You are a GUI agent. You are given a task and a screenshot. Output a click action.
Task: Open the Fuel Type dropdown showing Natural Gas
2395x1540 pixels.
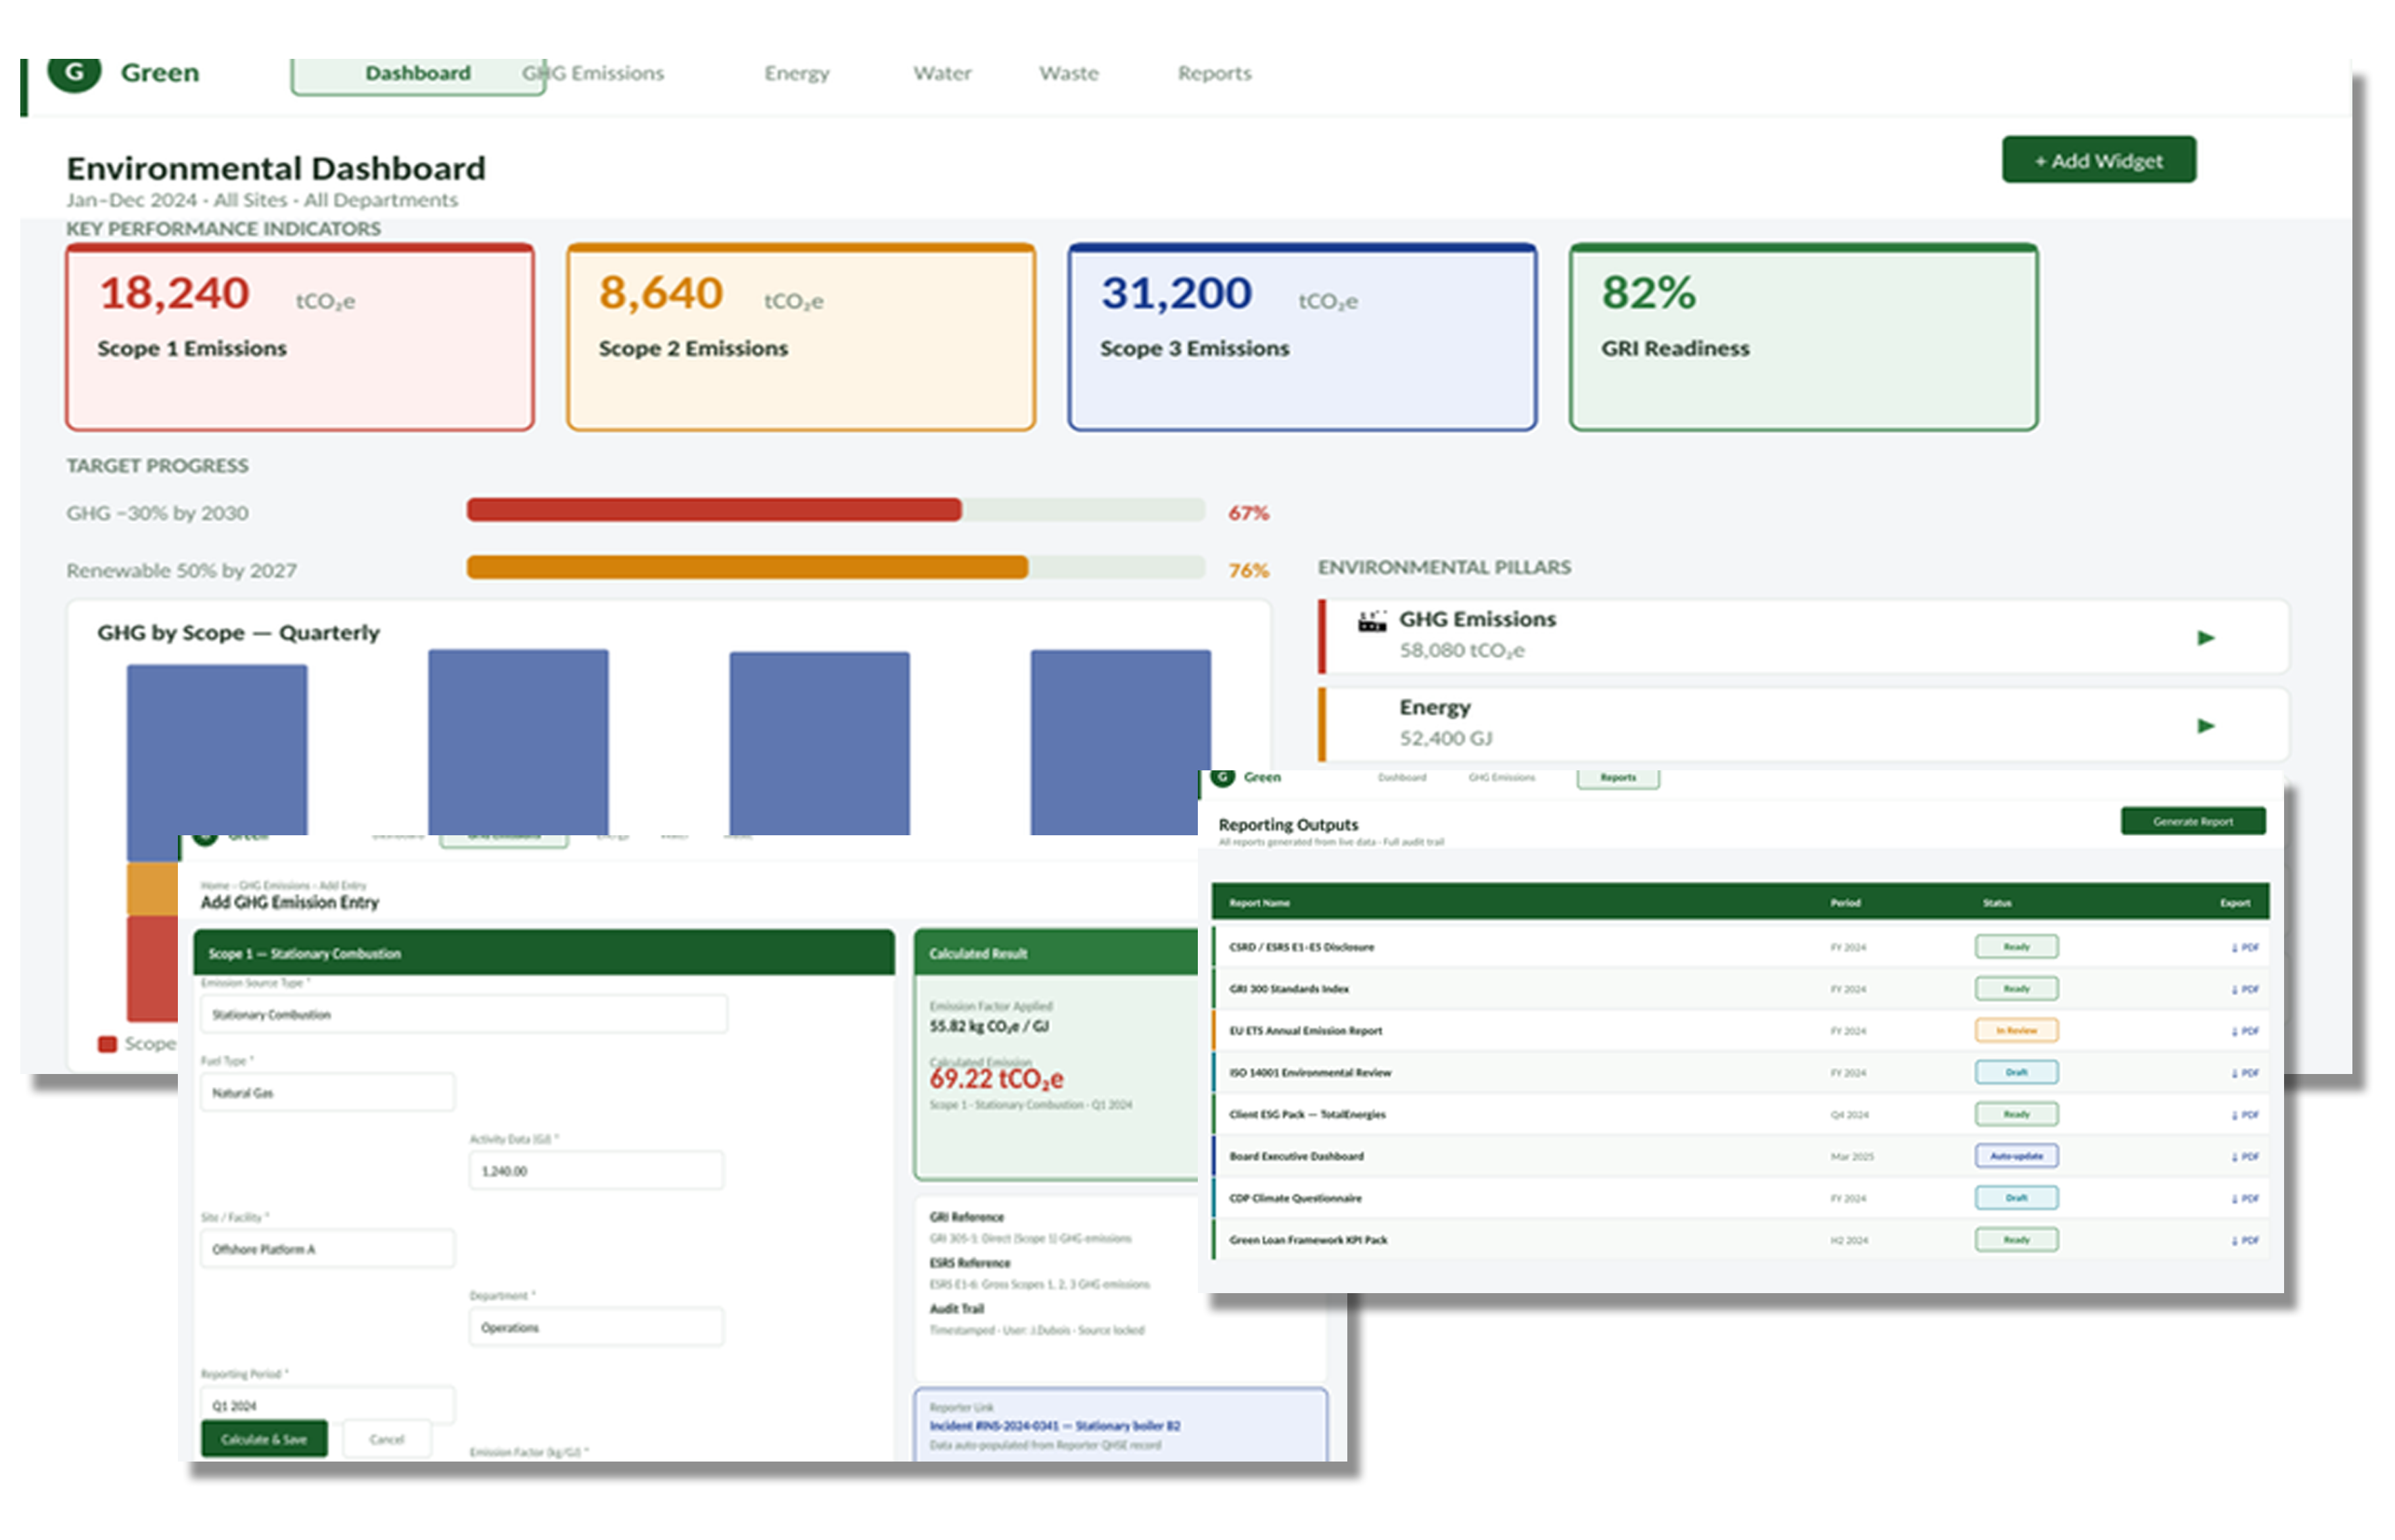tap(327, 1093)
